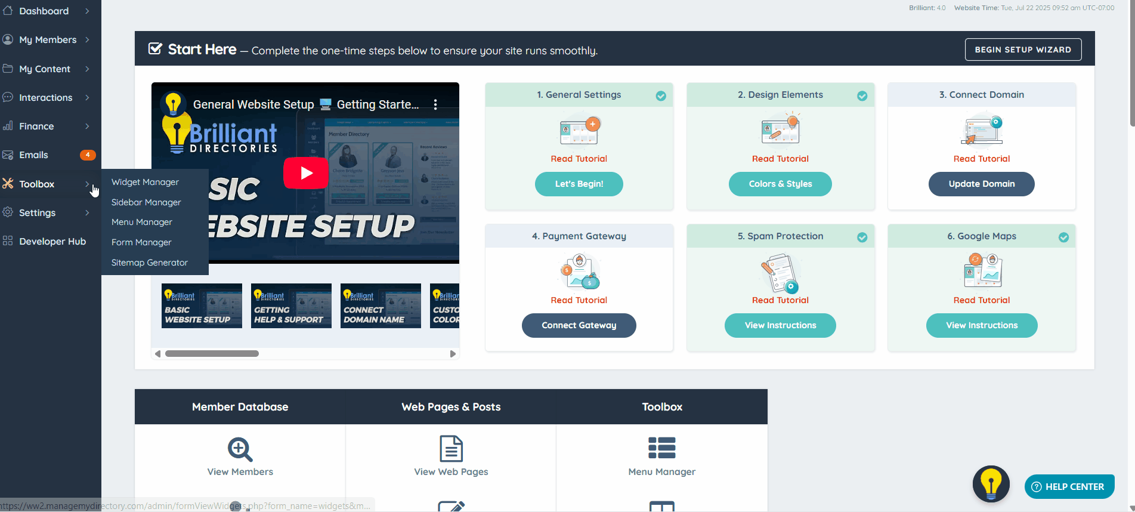Click the Connect Gateway button

(x=579, y=325)
